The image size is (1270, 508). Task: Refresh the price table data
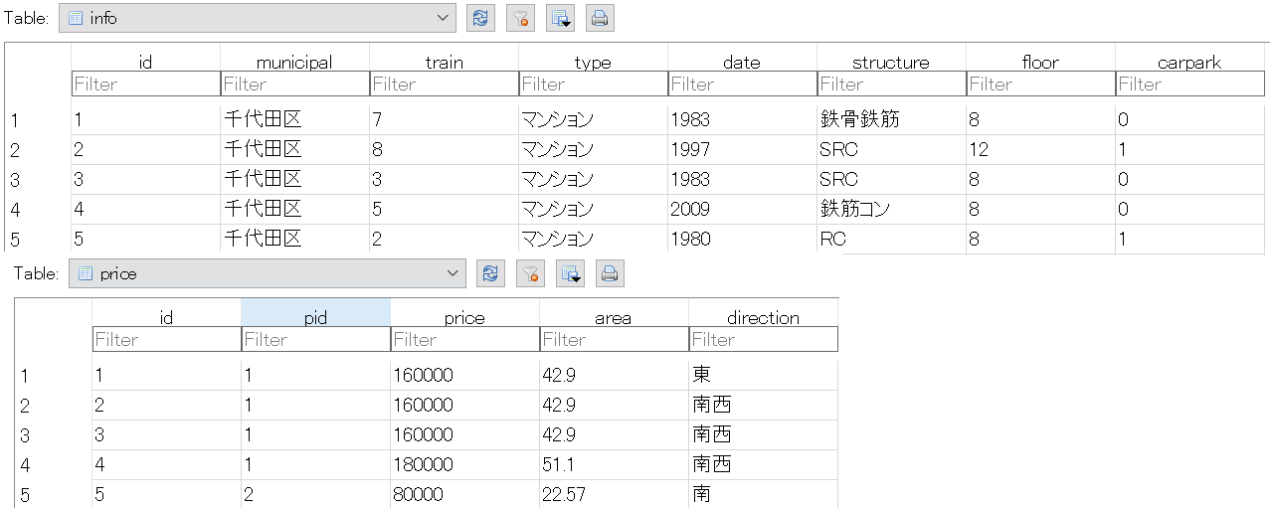pos(491,273)
